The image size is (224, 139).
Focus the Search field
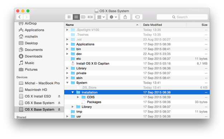(x=182, y=17)
